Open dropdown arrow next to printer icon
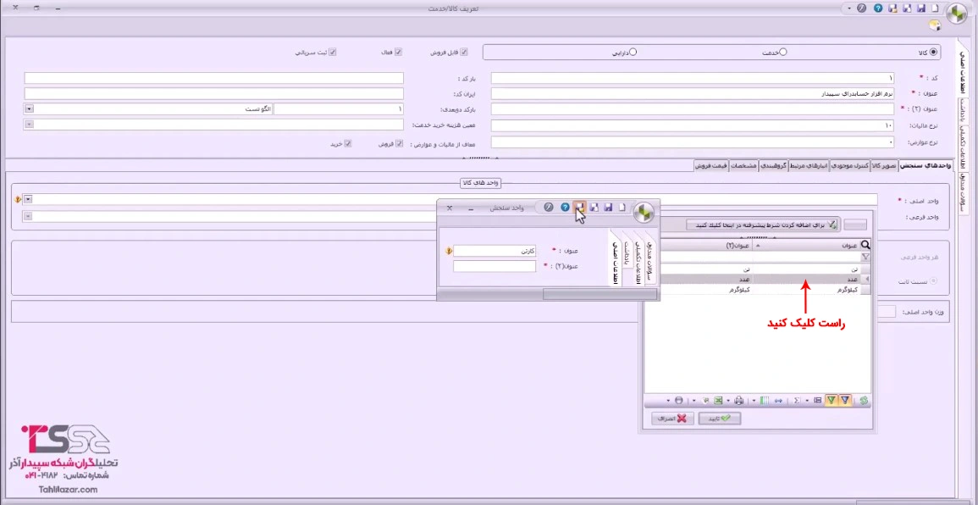The image size is (978, 505). click(728, 400)
